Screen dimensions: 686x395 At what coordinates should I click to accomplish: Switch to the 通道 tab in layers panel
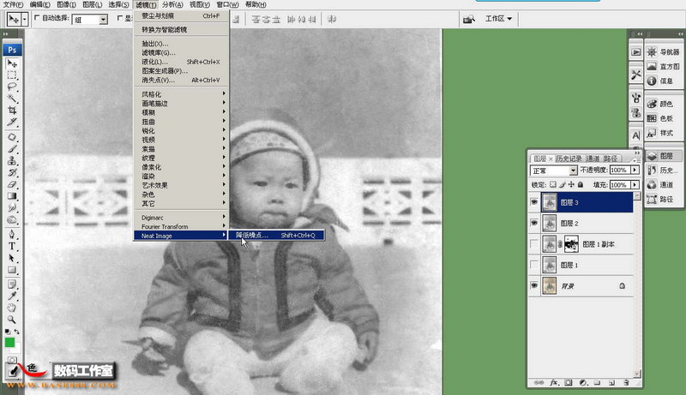pyautogui.click(x=593, y=159)
